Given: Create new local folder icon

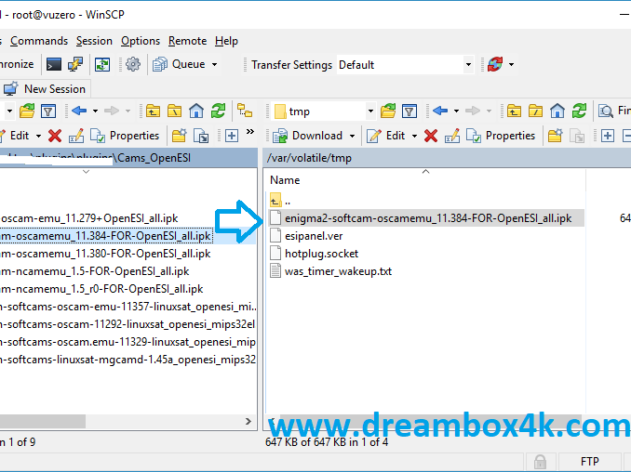Looking at the screenshot, I should coord(179,136).
